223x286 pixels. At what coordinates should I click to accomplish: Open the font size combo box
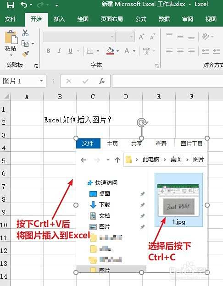[126, 37]
